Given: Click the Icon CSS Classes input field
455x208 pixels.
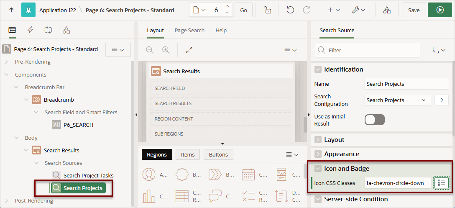Looking at the screenshot, I should click(x=398, y=183).
